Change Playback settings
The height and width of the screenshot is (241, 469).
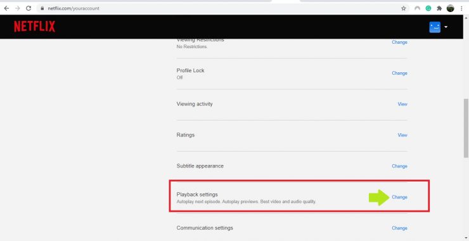tap(399, 197)
